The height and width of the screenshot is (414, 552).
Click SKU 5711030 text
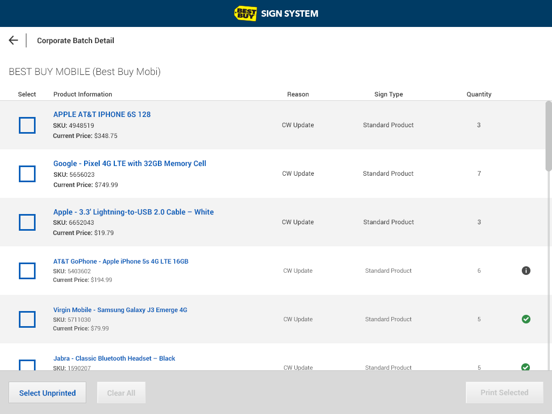(x=72, y=320)
